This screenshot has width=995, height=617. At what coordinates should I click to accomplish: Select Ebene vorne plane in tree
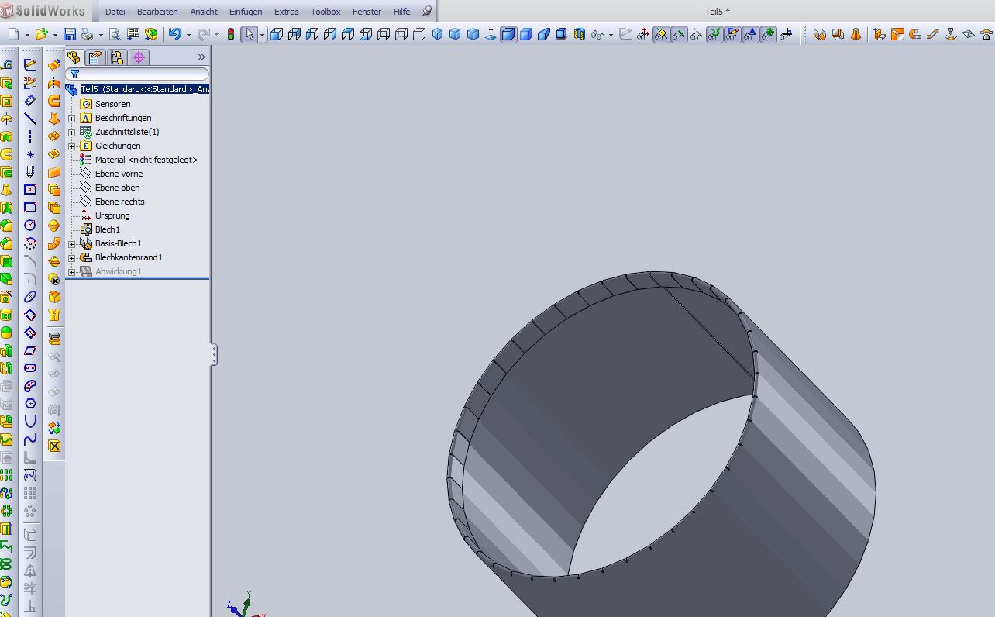(x=119, y=174)
